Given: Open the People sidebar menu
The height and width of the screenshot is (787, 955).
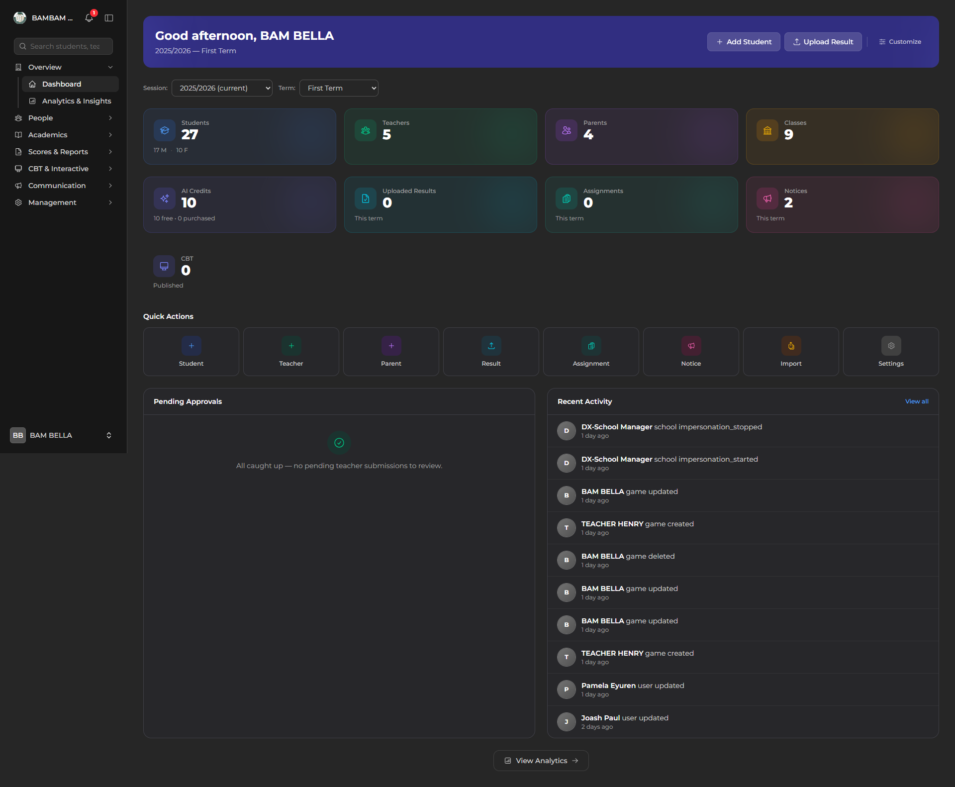Looking at the screenshot, I should [64, 118].
